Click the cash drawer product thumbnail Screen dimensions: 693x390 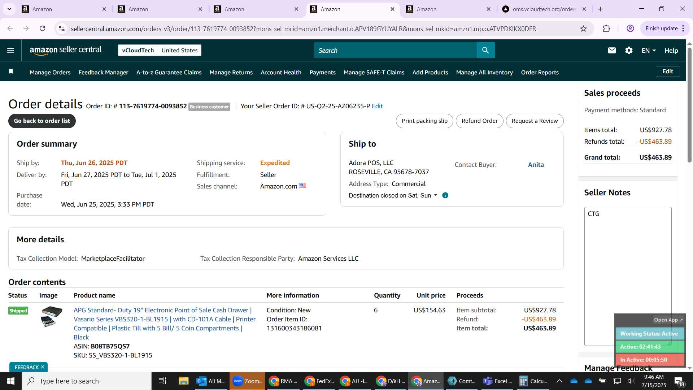click(52, 316)
